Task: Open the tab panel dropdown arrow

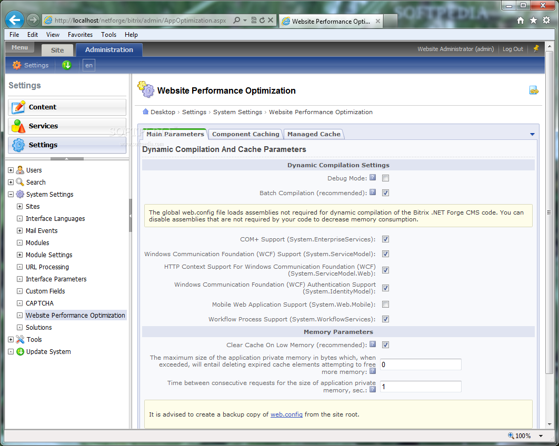Action: pyautogui.click(x=532, y=134)
